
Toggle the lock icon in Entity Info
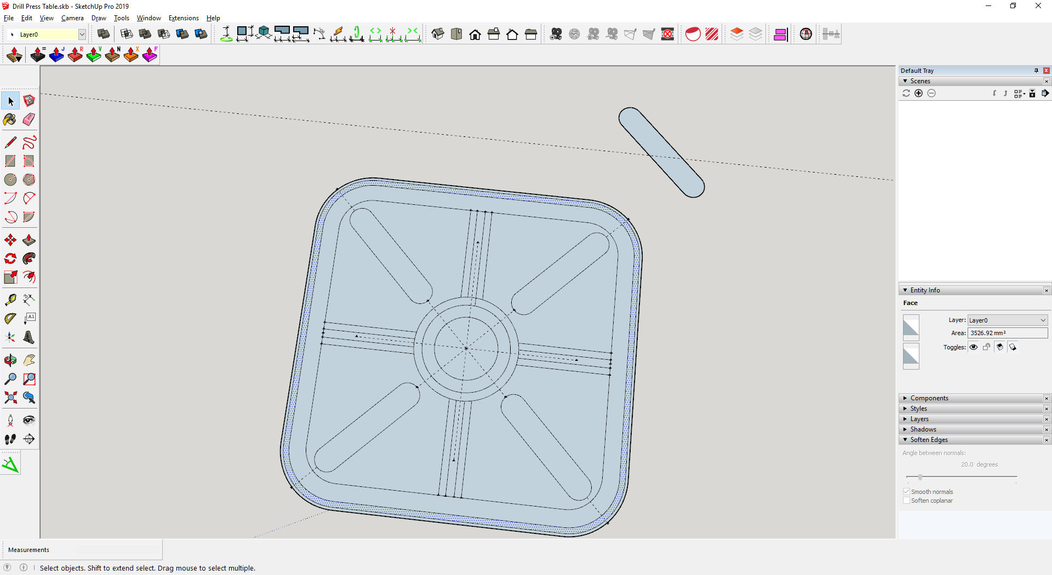986,347
